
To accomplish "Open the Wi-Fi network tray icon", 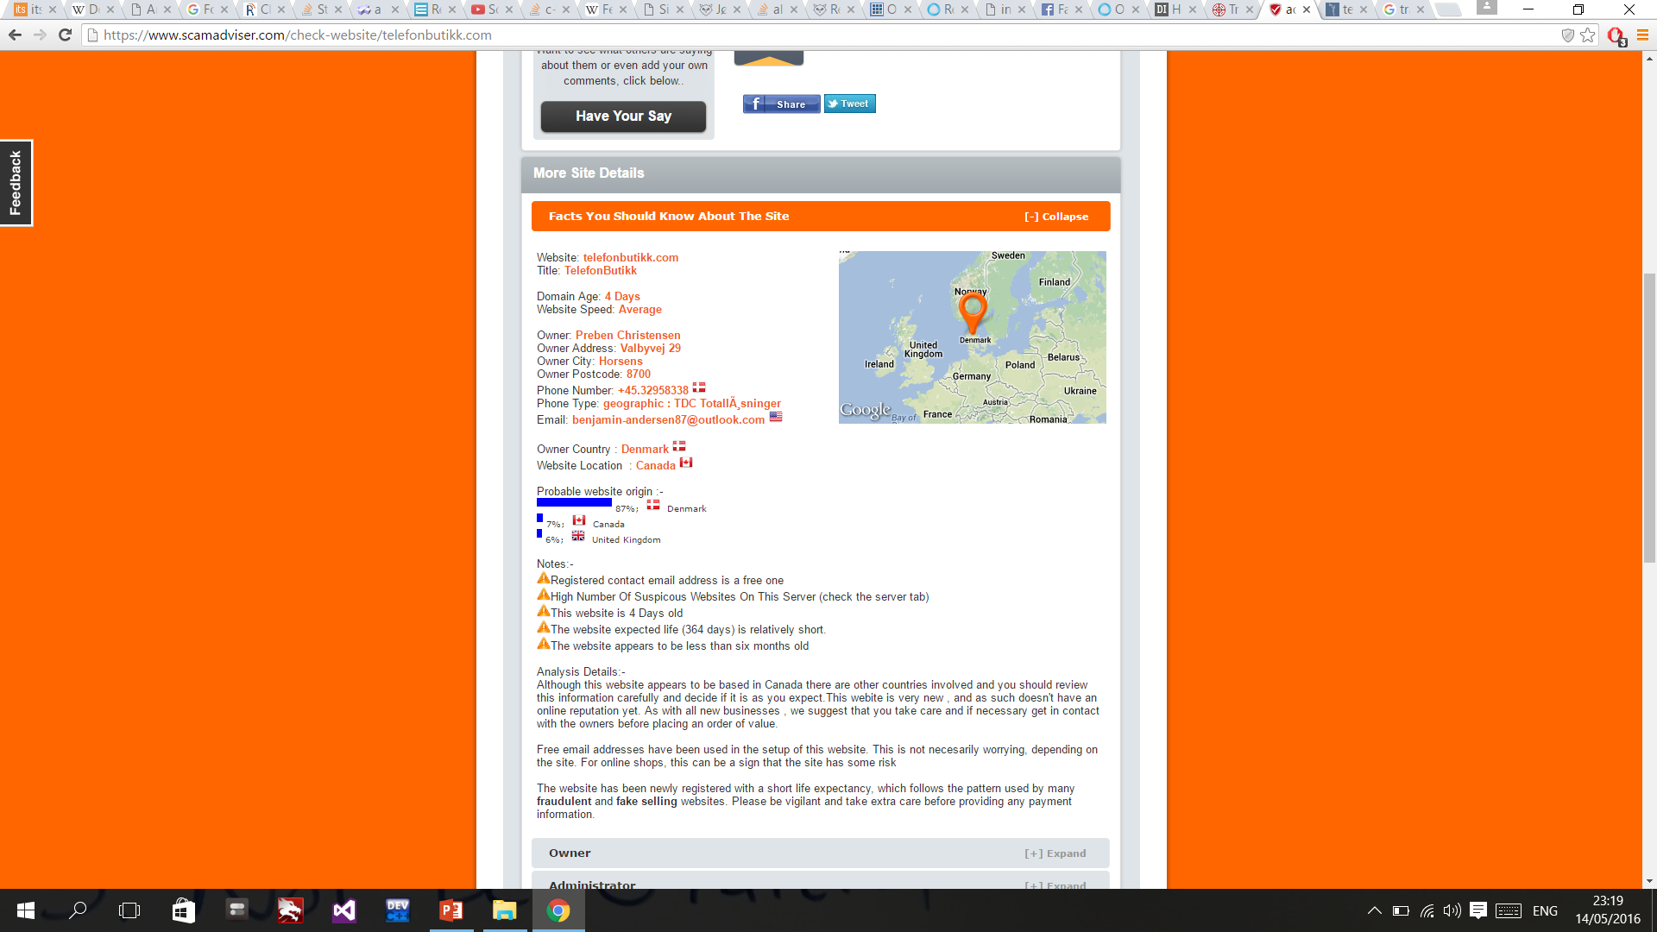I will click(1427, 910).
